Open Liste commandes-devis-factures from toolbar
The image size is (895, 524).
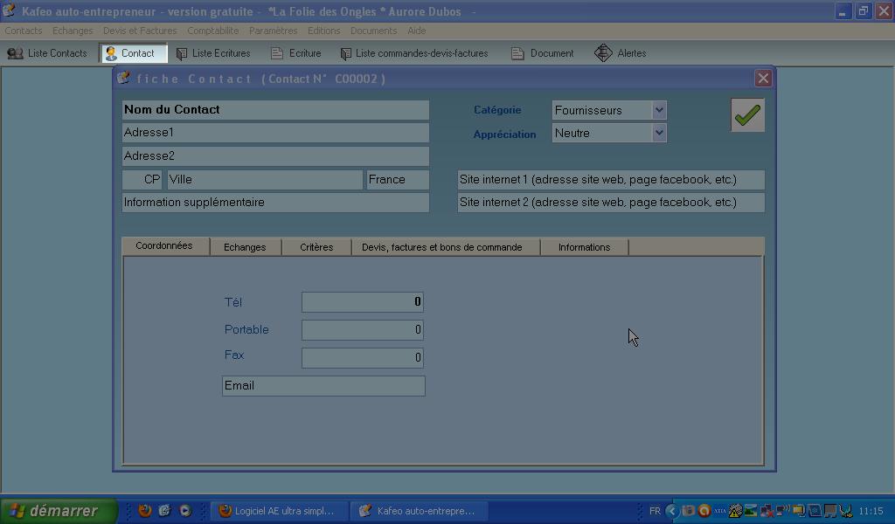click(x=414, y=53)
